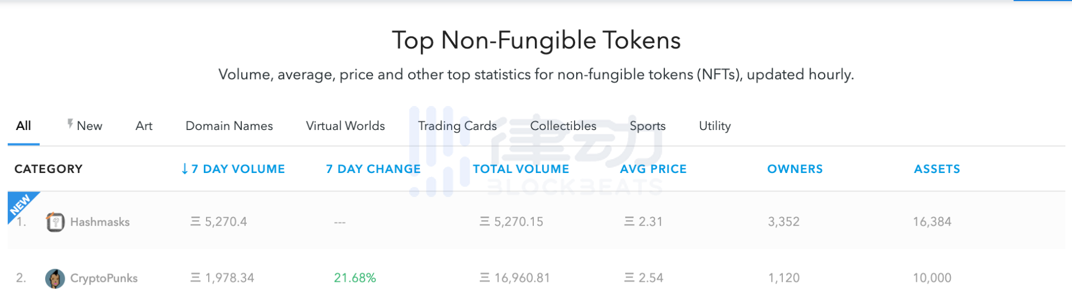
Task: Select the Trading Cards tab
Action: click(x=457, y=126)
